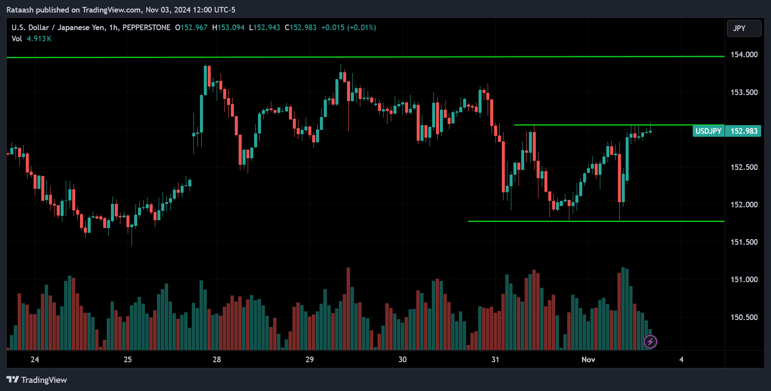The width and height of the screenshot is (771, 391).
Task: Click the 153.500 price axis label
Action: point(744,92)
